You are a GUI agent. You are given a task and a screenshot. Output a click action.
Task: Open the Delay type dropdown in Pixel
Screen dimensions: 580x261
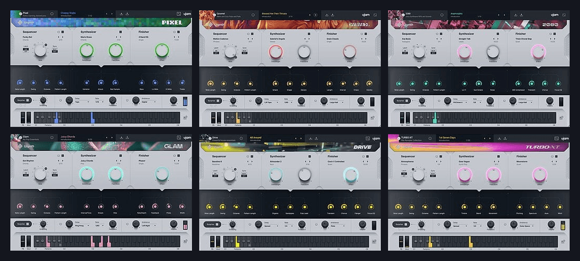pos(82,102)
